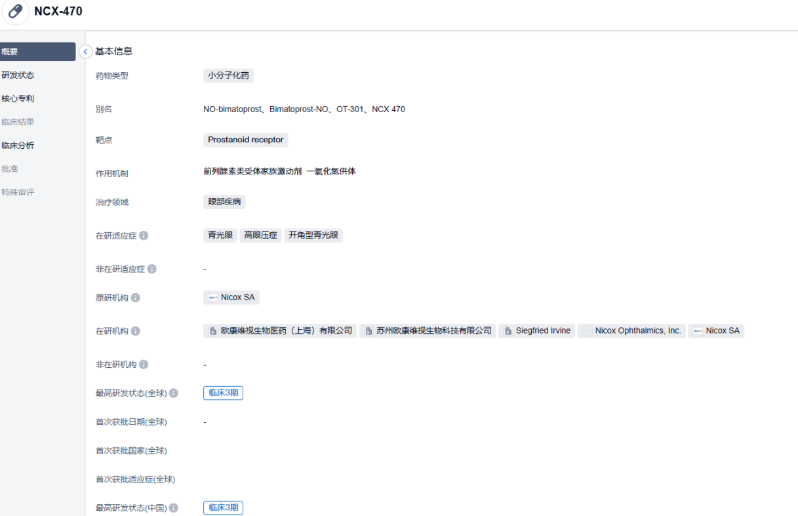
Task: Click the pill drug icon beside NCX-470
Action: point(15,12)
